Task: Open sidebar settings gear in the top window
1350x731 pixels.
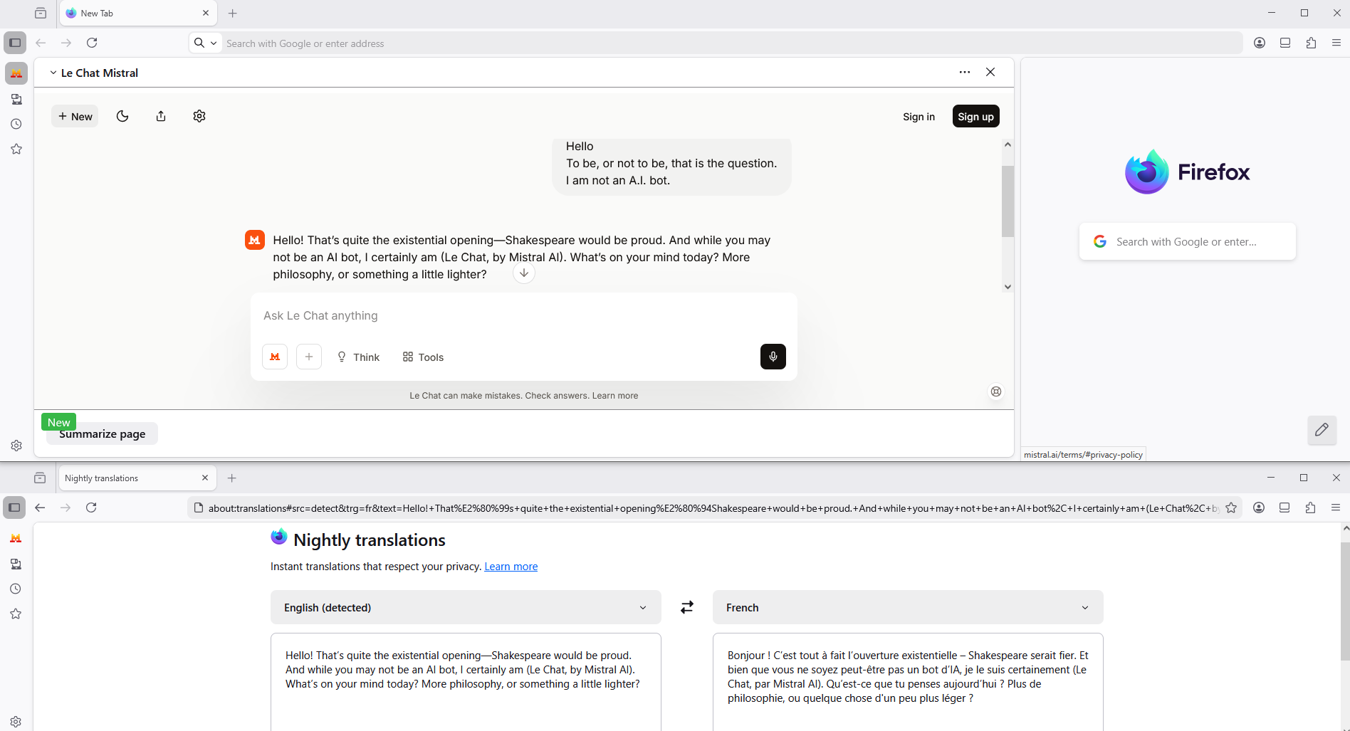Action: 16,446
